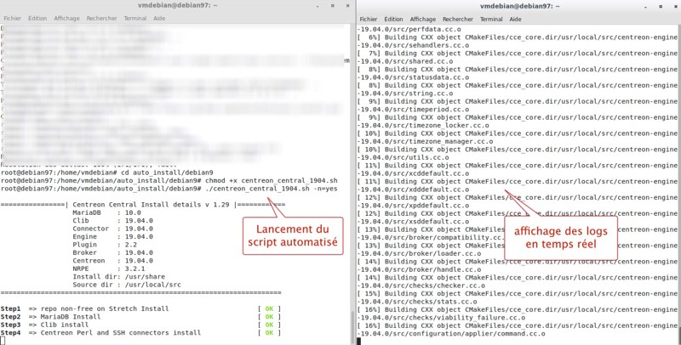The height and width of the screenshot is (345, 681).
Task: Maximize the right terminal window
Action: [662, 5]
